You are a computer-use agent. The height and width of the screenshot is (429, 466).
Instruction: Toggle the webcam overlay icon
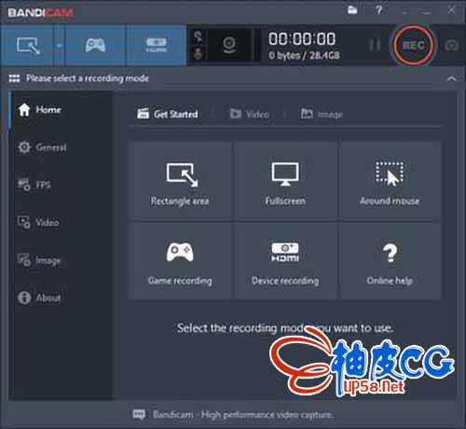(x=229, y=46)
